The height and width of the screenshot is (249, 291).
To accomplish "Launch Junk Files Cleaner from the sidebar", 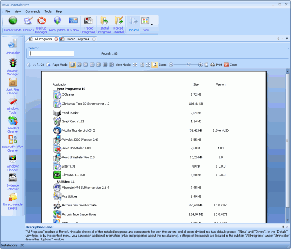I will pyautogui.click(x=12, y=86).
